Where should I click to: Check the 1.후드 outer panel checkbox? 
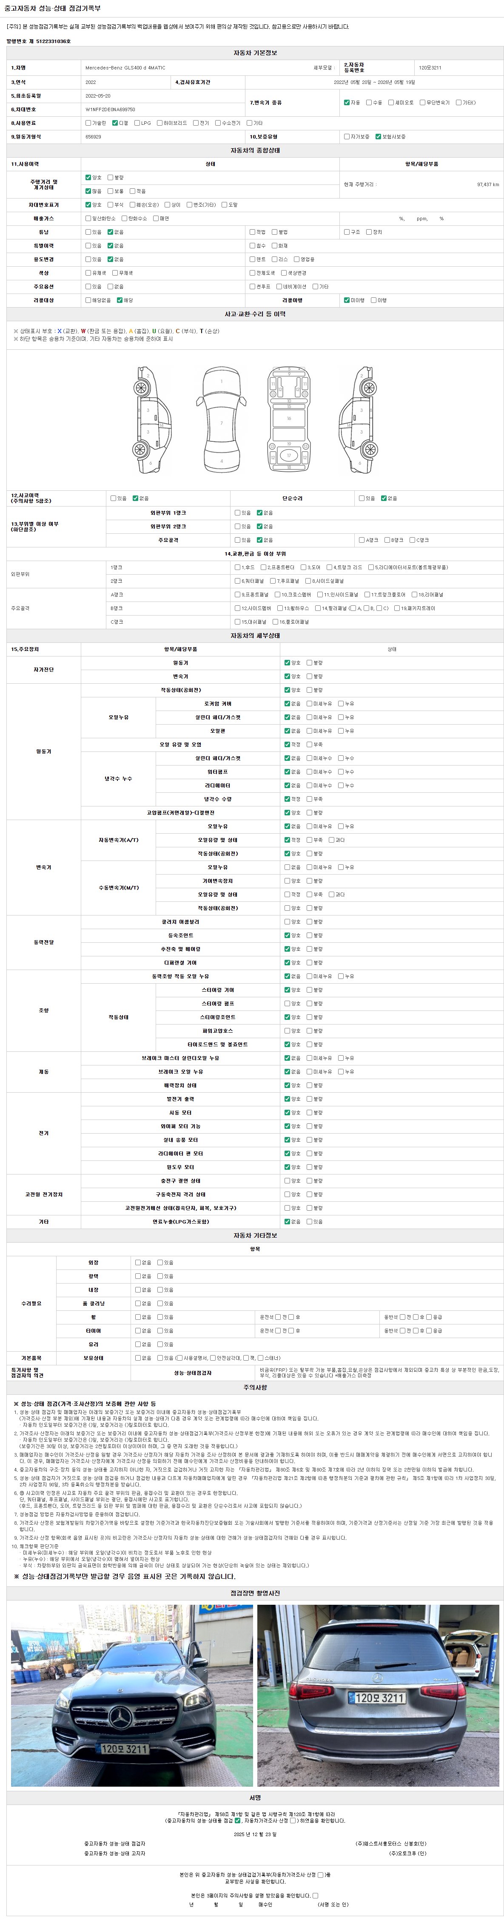click(x=237, y=567)
